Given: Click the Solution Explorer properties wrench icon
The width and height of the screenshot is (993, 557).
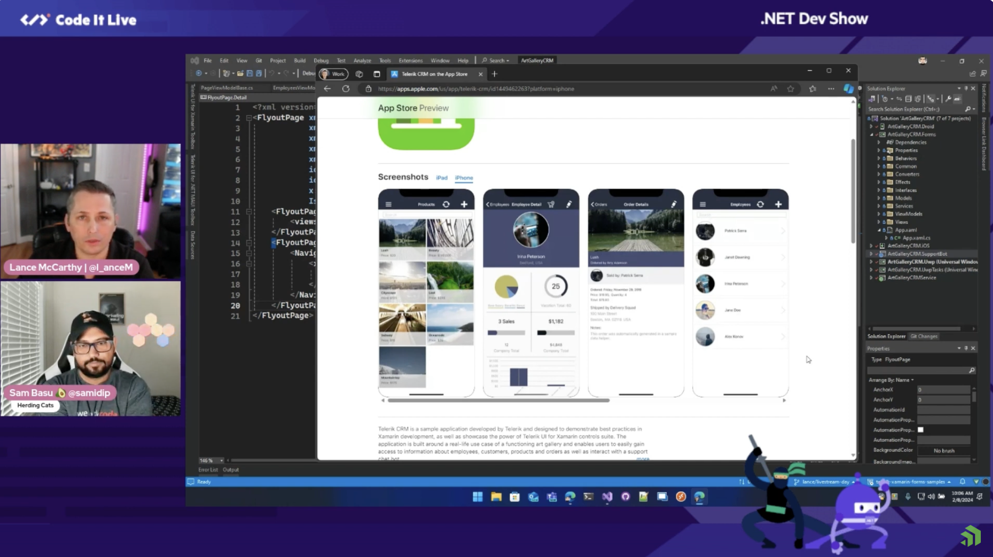Looking at the screenshot, I should (948, 99).
